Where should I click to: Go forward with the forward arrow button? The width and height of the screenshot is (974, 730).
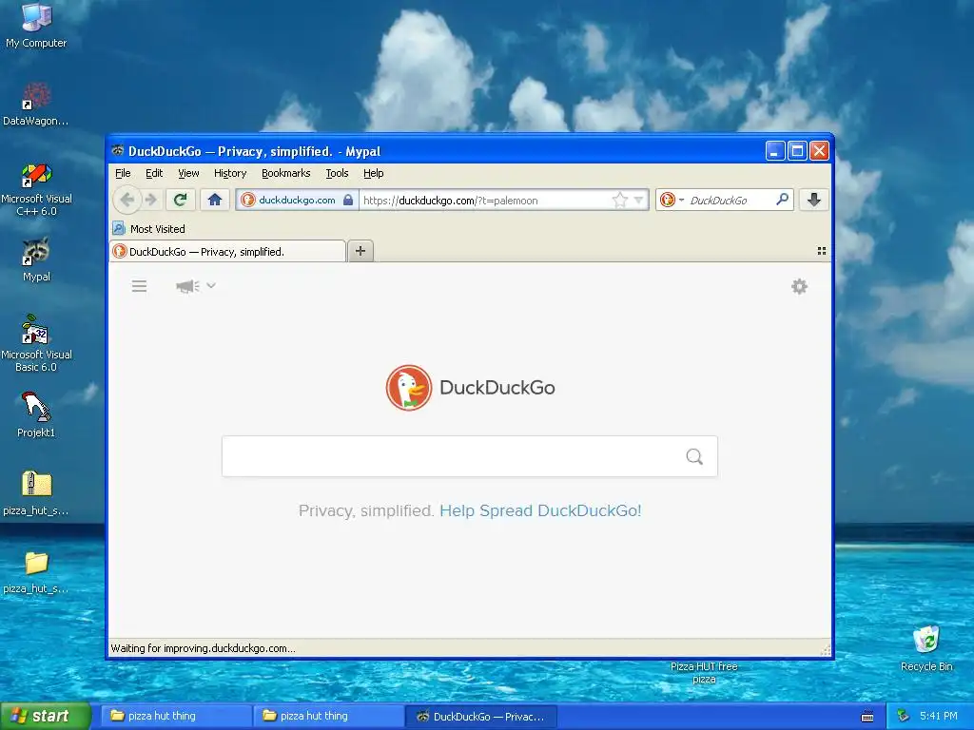point(151,200)
